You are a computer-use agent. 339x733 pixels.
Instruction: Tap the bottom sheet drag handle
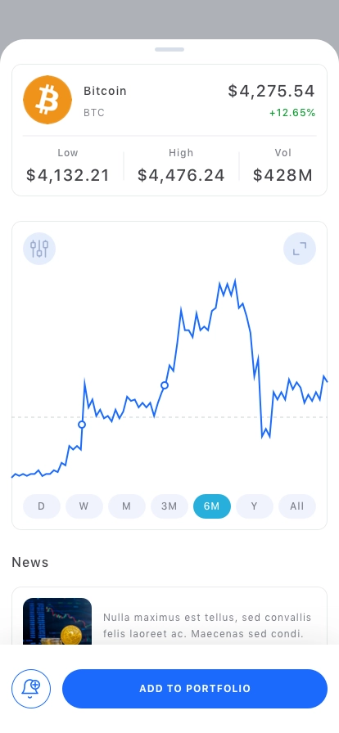pyautogui.click(x=169, y=49)
